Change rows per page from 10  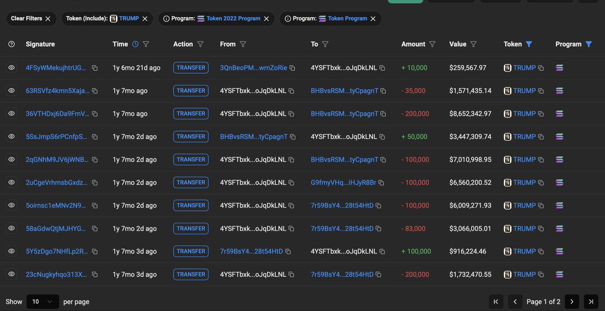pos(42,301)
